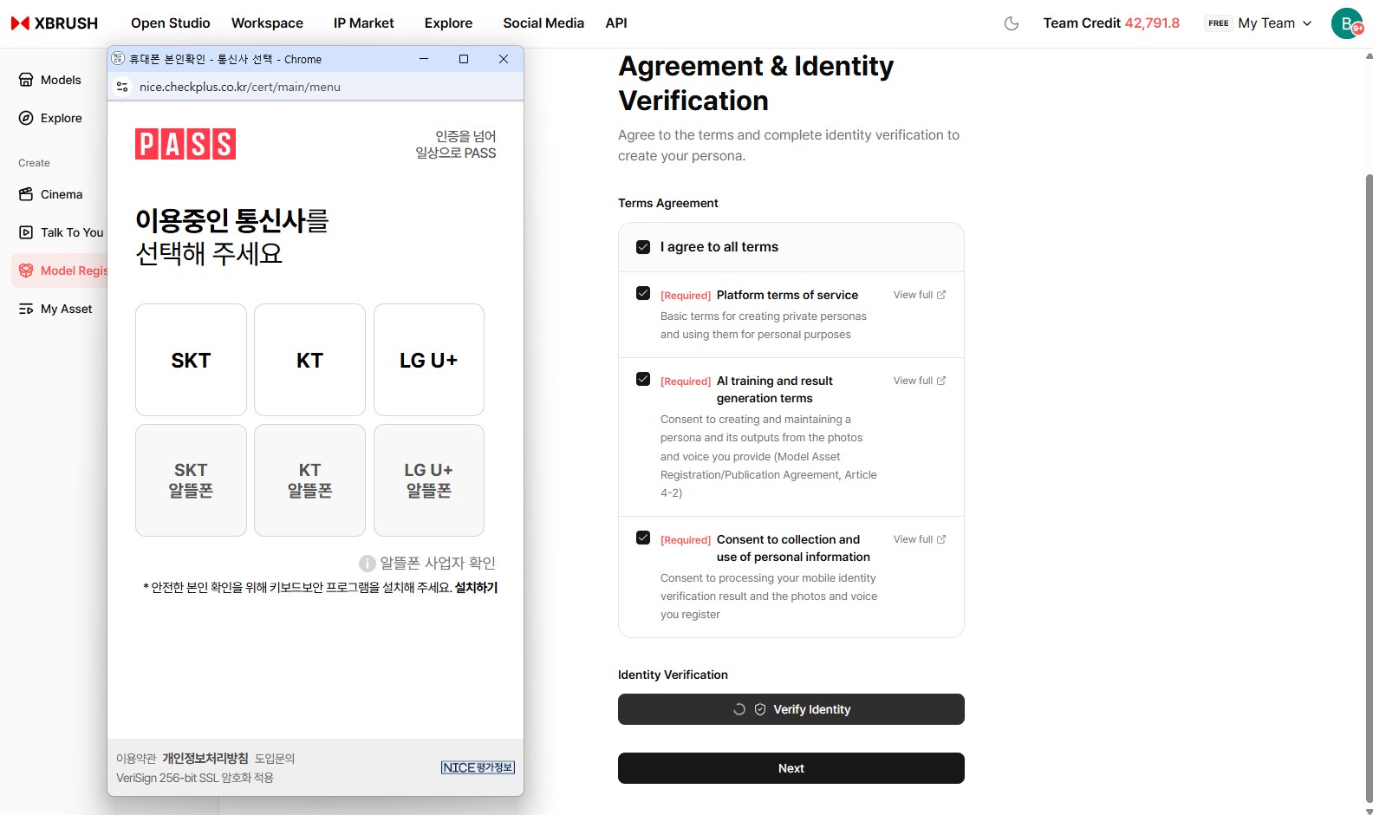The image size is (1373, 815).
Task: Click the popup address bar URL
Action: click(240, 87)
